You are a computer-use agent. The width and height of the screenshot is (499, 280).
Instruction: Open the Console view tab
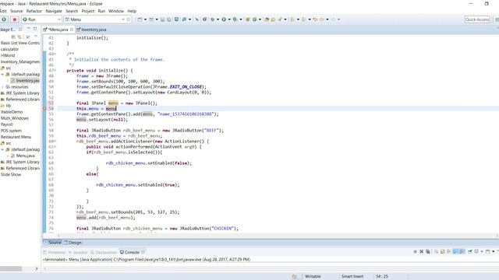132,252
